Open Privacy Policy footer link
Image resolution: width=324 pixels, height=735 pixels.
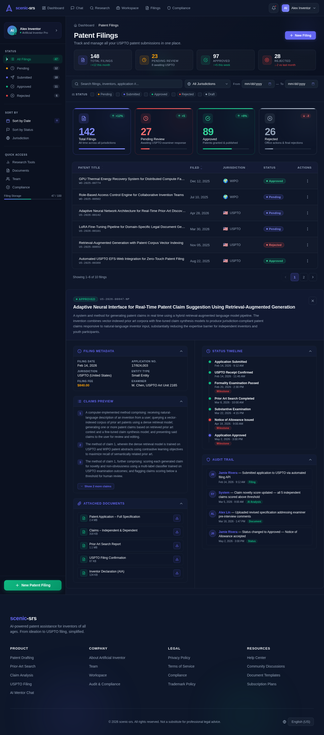click(179, 658)
